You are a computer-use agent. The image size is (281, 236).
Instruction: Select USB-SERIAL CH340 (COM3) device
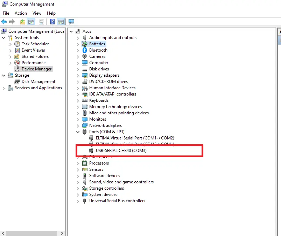coord(121,151)
